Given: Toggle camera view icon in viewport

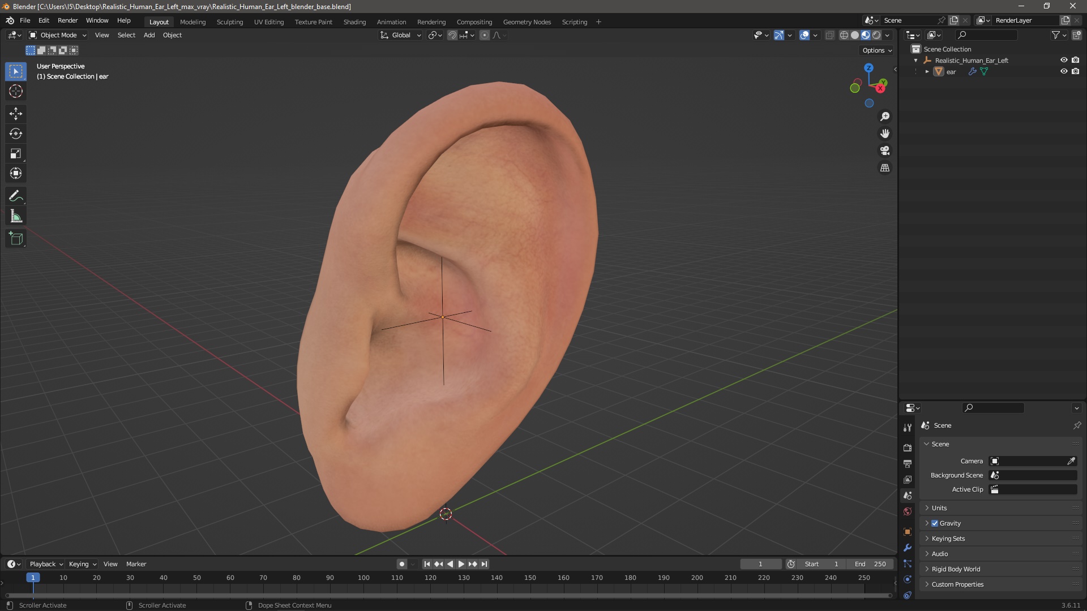Looking at the screenshot, I should 885,150.
